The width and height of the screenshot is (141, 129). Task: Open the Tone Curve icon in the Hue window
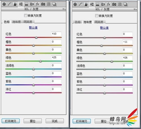tap(10, 4)
